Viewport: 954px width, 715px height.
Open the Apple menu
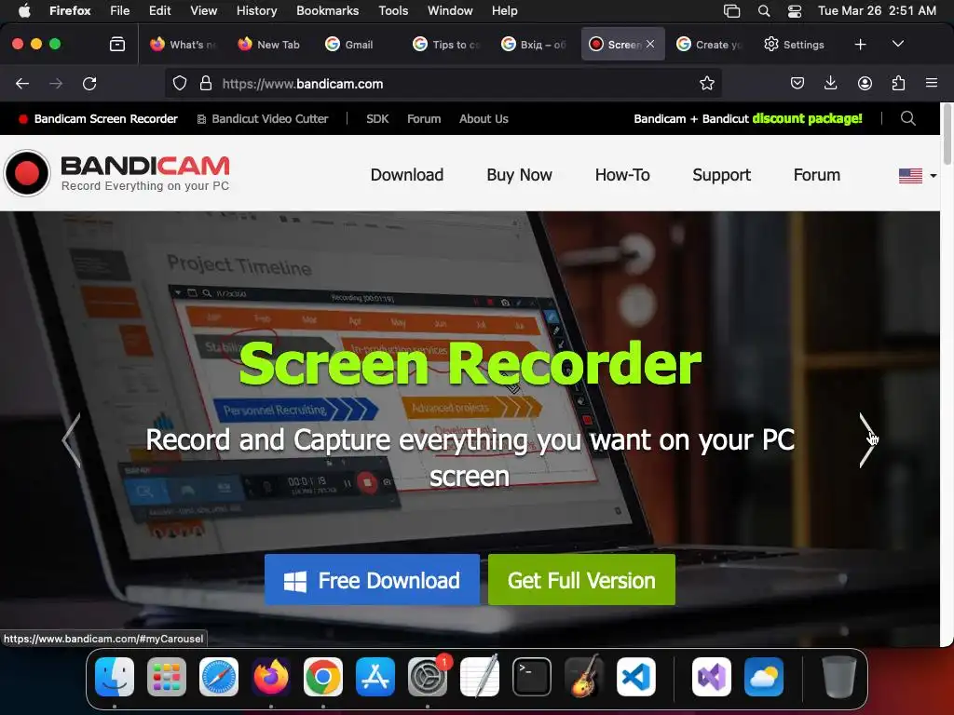24,11
